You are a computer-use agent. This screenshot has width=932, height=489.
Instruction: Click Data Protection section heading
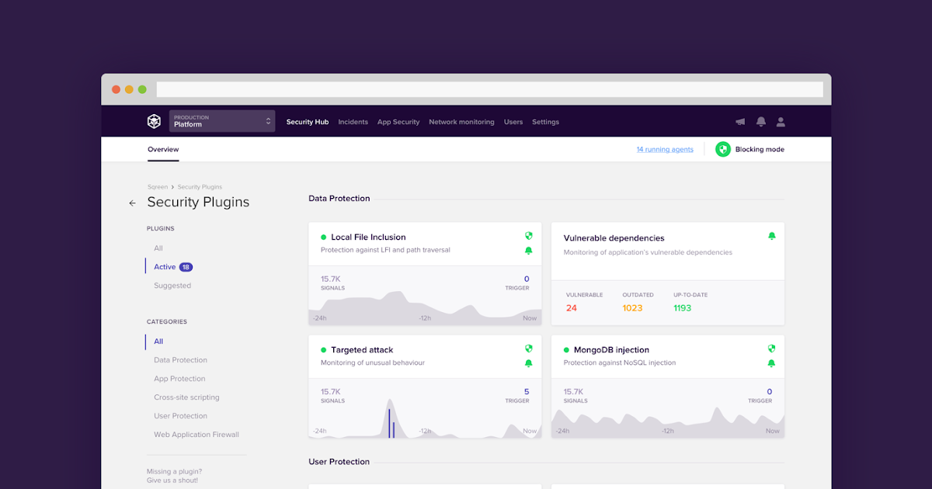[x=339, y=199]
